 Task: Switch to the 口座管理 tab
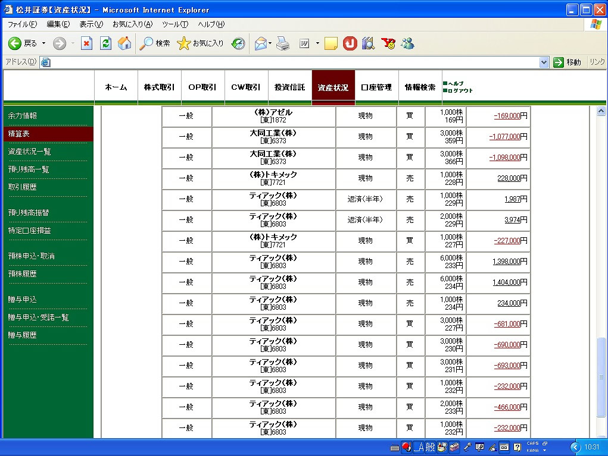point(376,87)
